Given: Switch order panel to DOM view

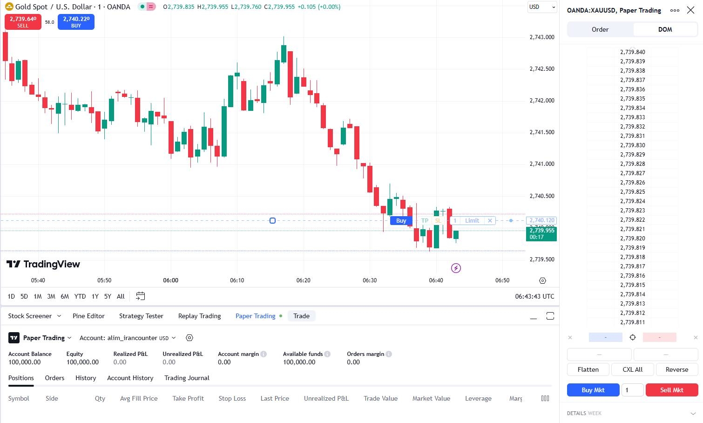Looking at the screenshot, I should (665, 29).
